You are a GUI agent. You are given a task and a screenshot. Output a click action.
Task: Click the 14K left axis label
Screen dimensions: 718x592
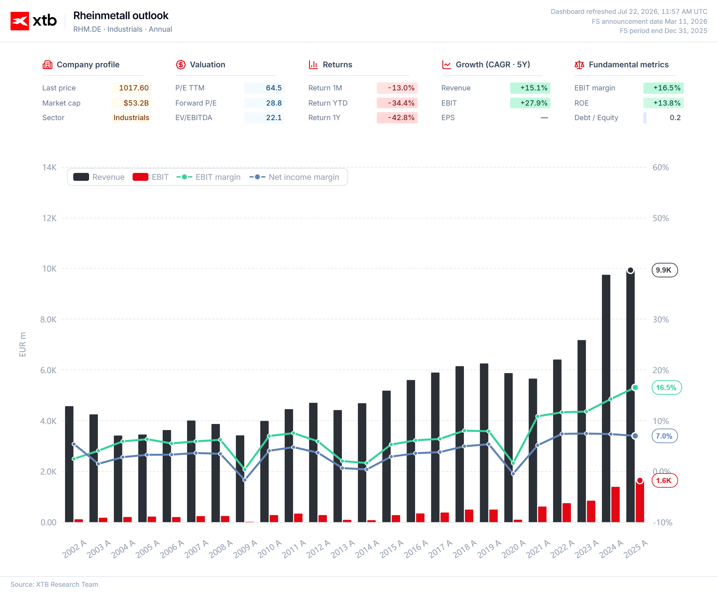tap(49, 167)
